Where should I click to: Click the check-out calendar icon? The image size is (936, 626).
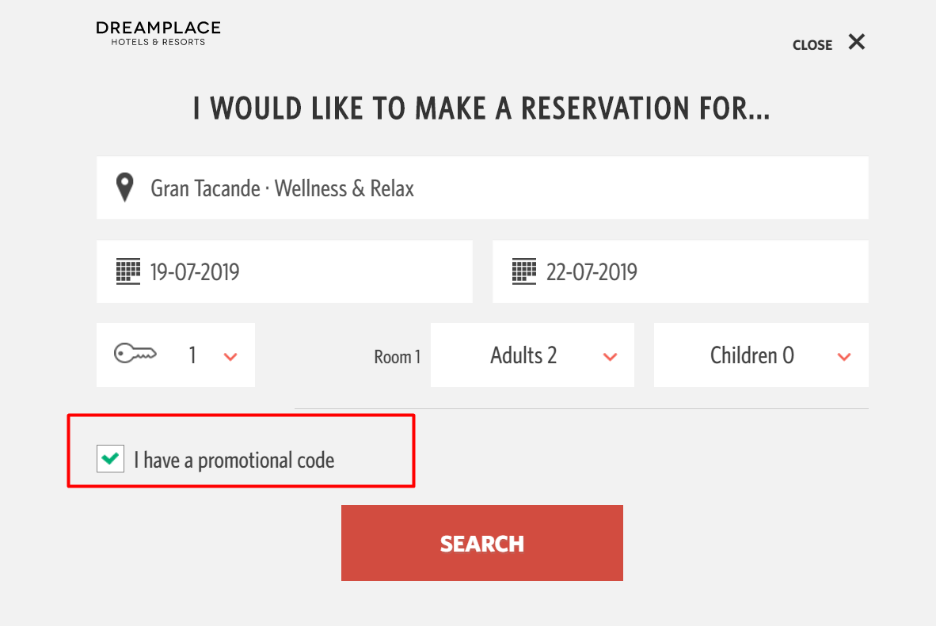[523, 271]
